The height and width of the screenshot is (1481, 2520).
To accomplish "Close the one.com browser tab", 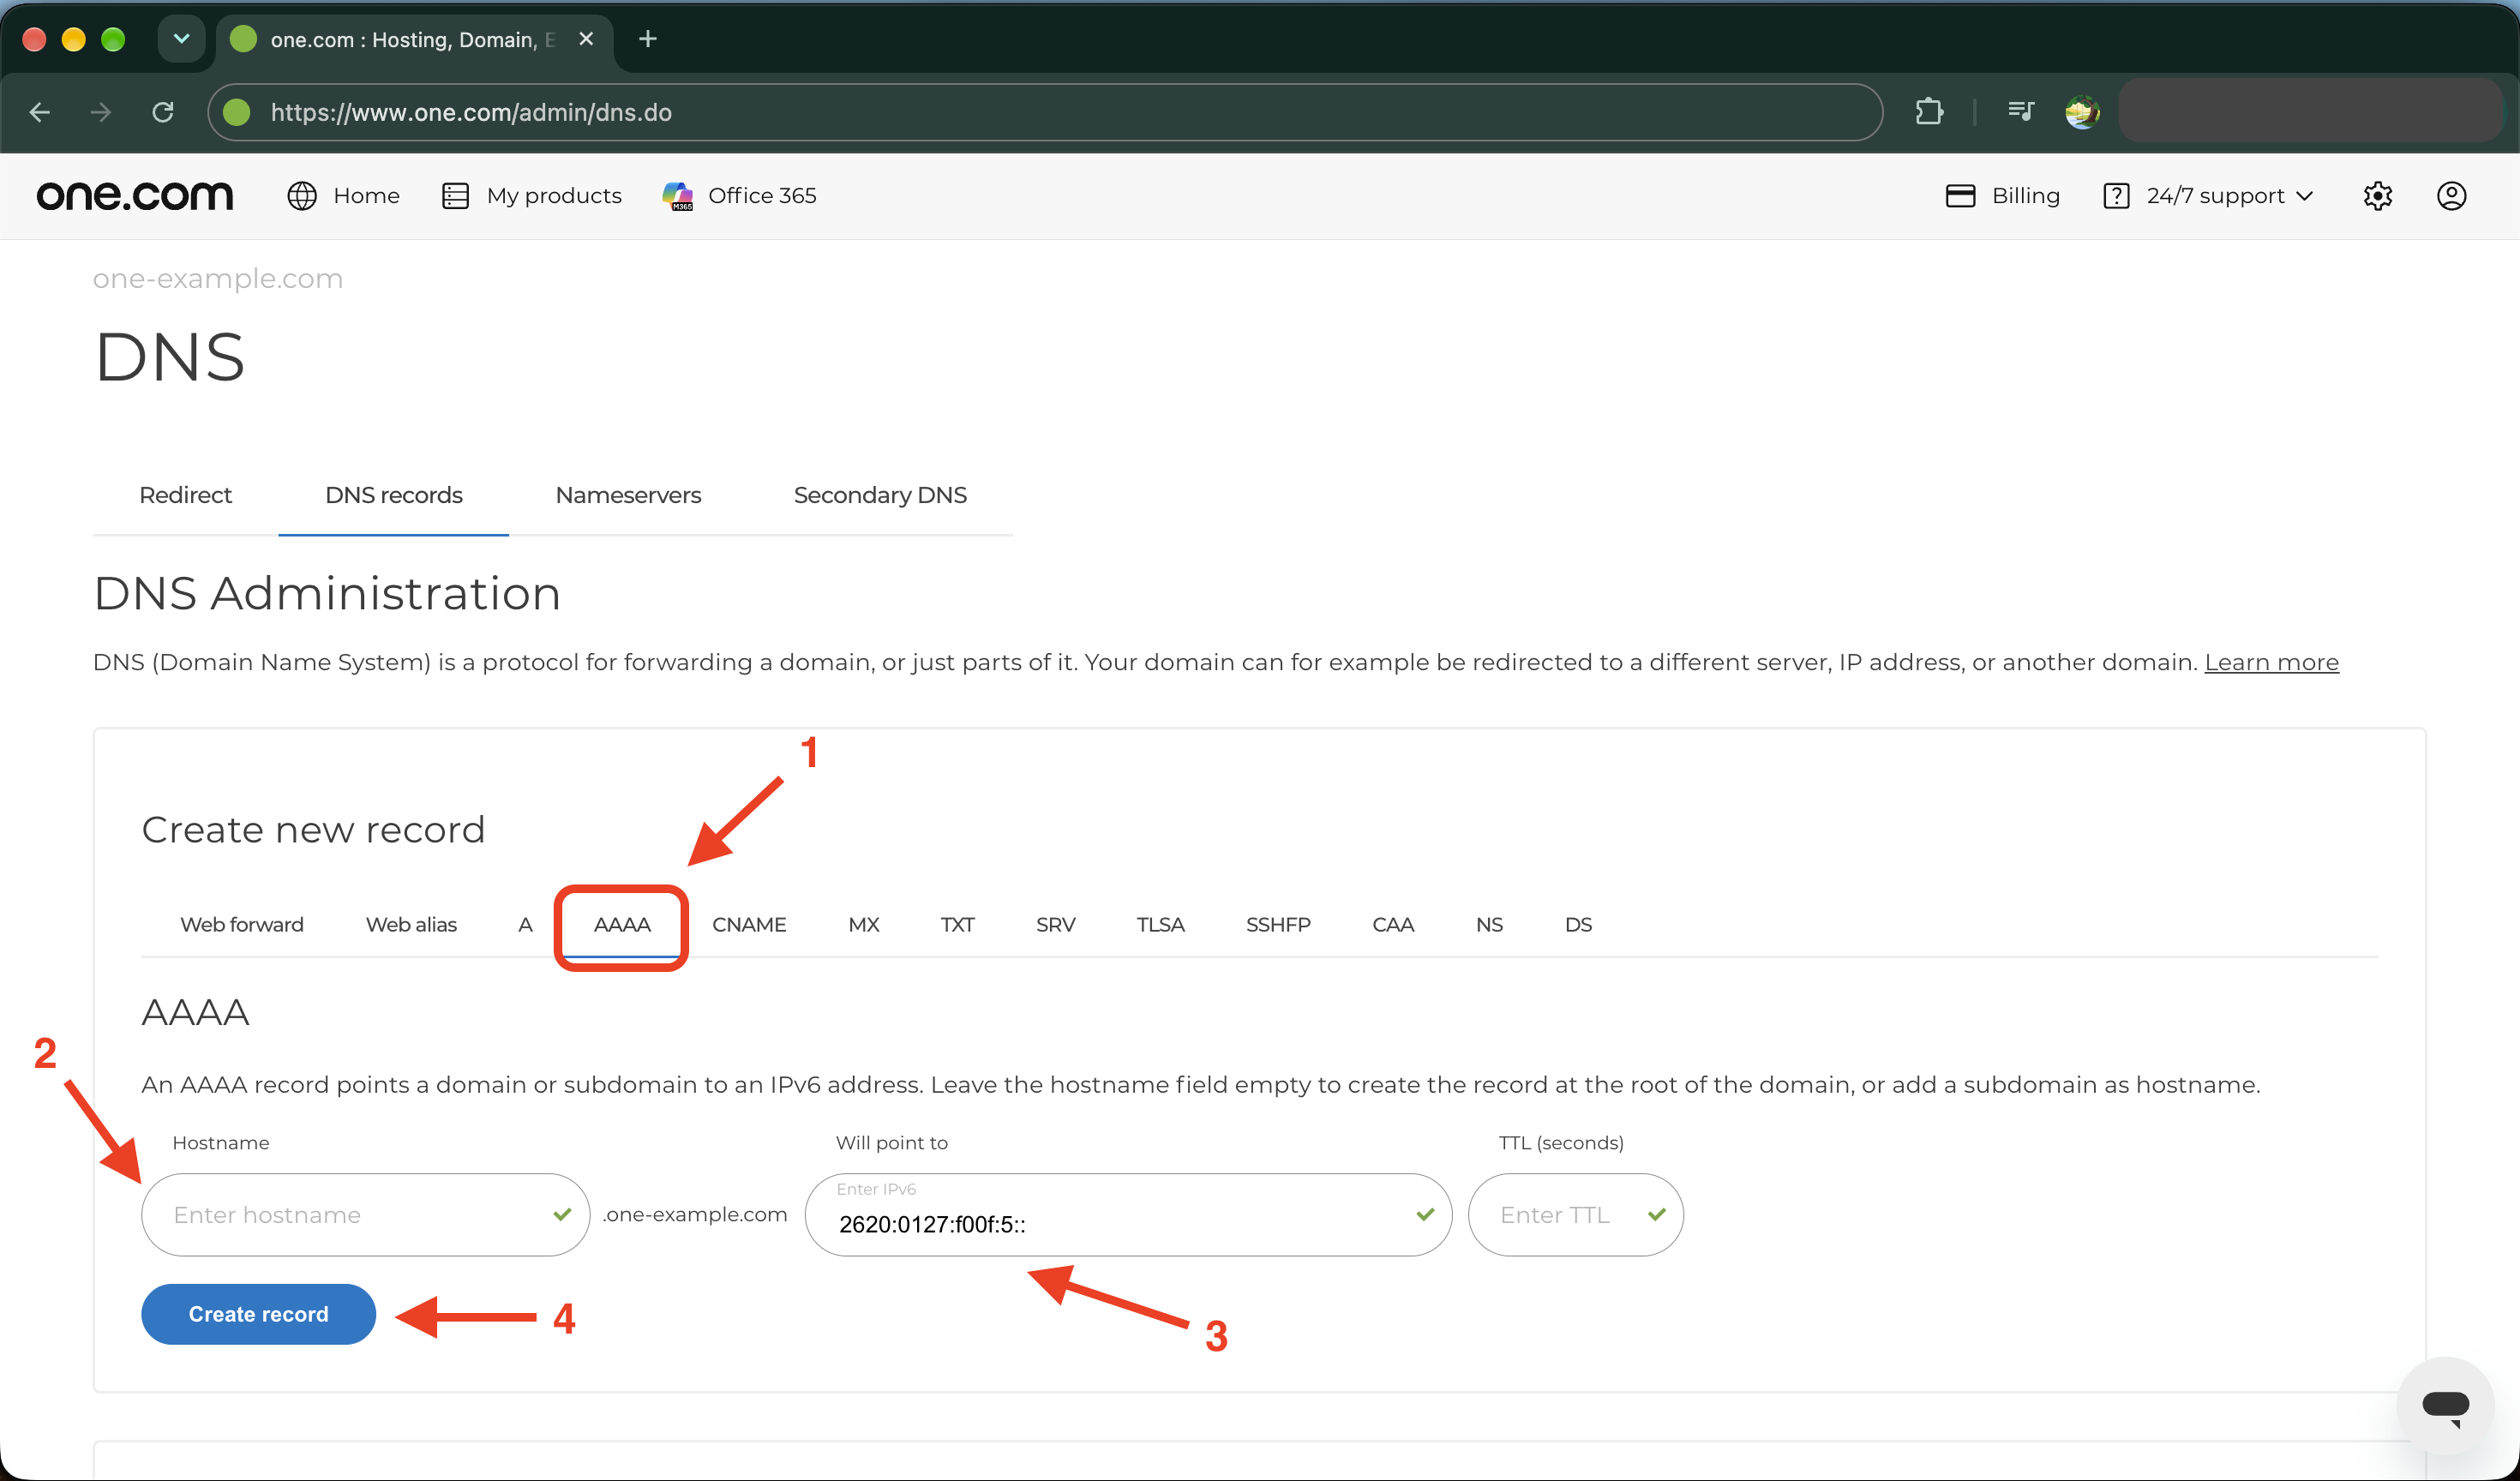I will [586, 39].
